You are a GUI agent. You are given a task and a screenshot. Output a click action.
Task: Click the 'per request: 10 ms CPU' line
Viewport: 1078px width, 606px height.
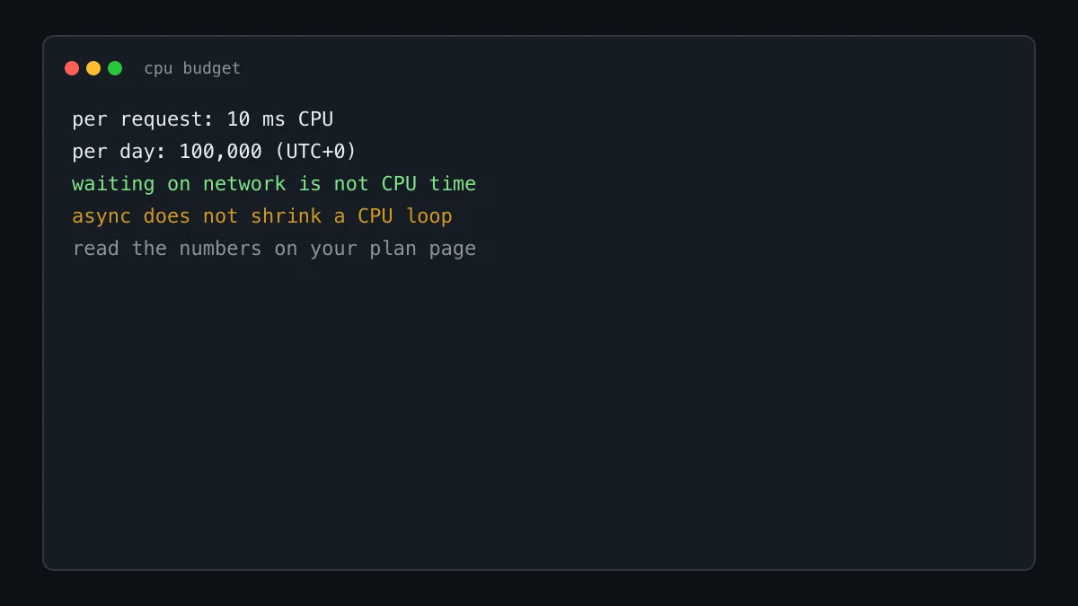[203, 119]
